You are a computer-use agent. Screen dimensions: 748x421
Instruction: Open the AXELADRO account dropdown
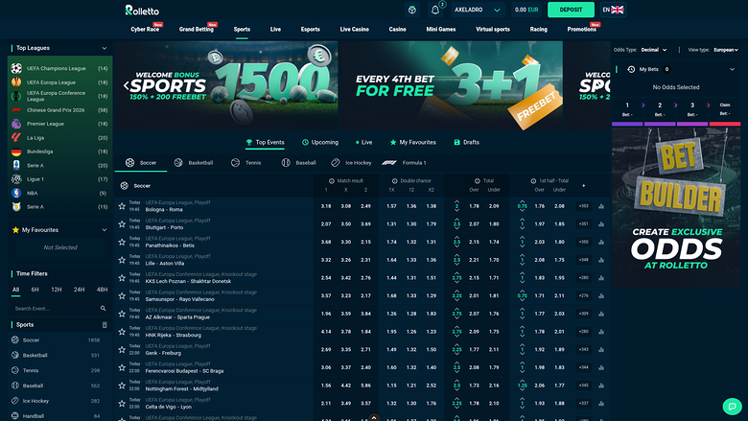(x=478, y=10)
